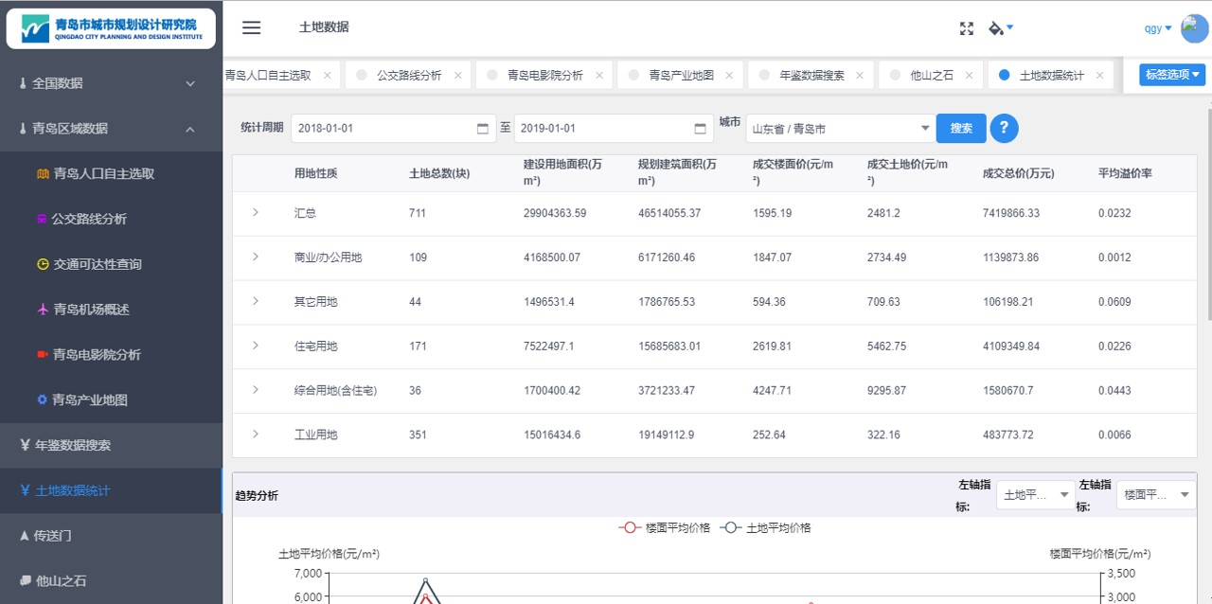Screen dimensions: 1212x604
Task: Click the 9295.87 land price cell
Action: coord(886,390)
